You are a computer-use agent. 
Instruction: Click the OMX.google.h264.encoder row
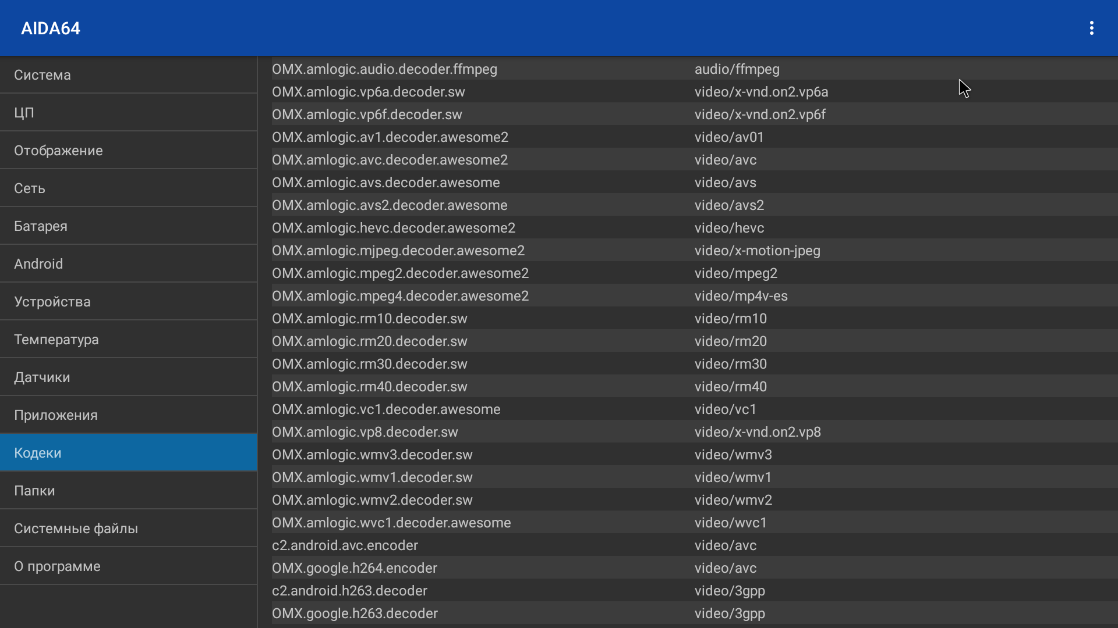[694, 568]
